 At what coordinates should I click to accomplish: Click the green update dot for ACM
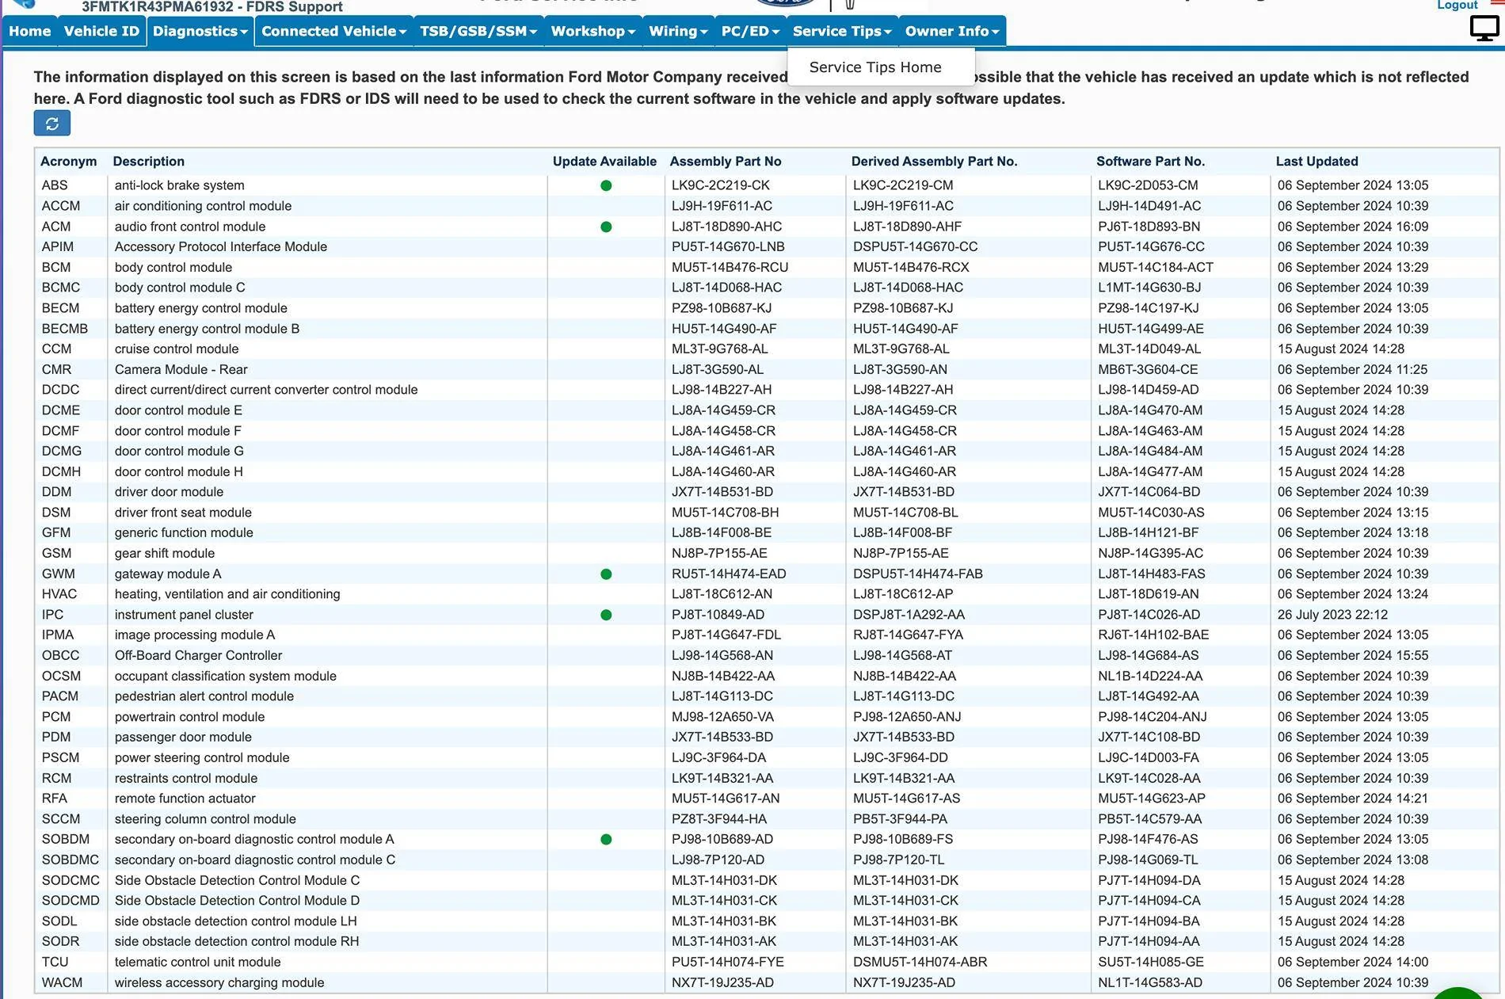(x=606, y=227)
